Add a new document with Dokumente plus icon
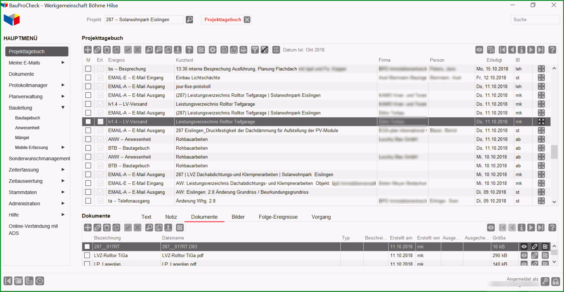The height and width of the screenshot is (292, 564). 88,227
